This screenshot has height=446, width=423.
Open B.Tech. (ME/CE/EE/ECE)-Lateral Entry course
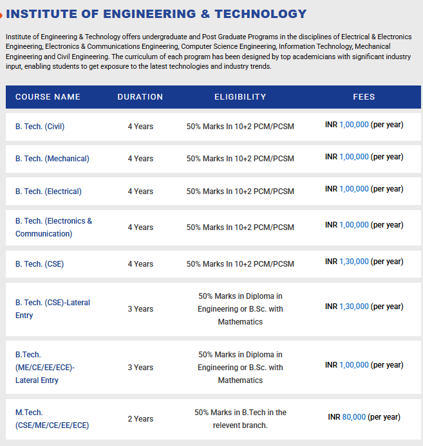tap(45, 368)
